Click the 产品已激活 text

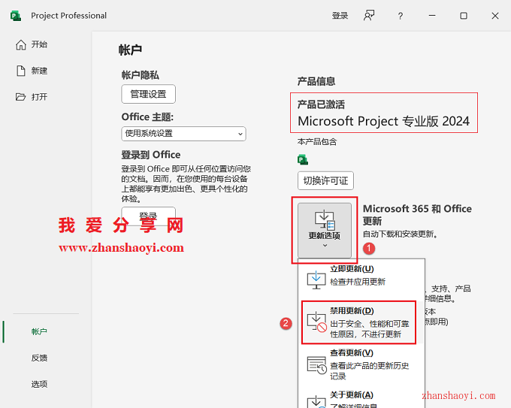pyautogui.click(x=321, y=104)
